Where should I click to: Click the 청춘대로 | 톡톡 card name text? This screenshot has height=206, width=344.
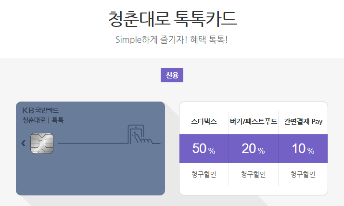point(43,120)
